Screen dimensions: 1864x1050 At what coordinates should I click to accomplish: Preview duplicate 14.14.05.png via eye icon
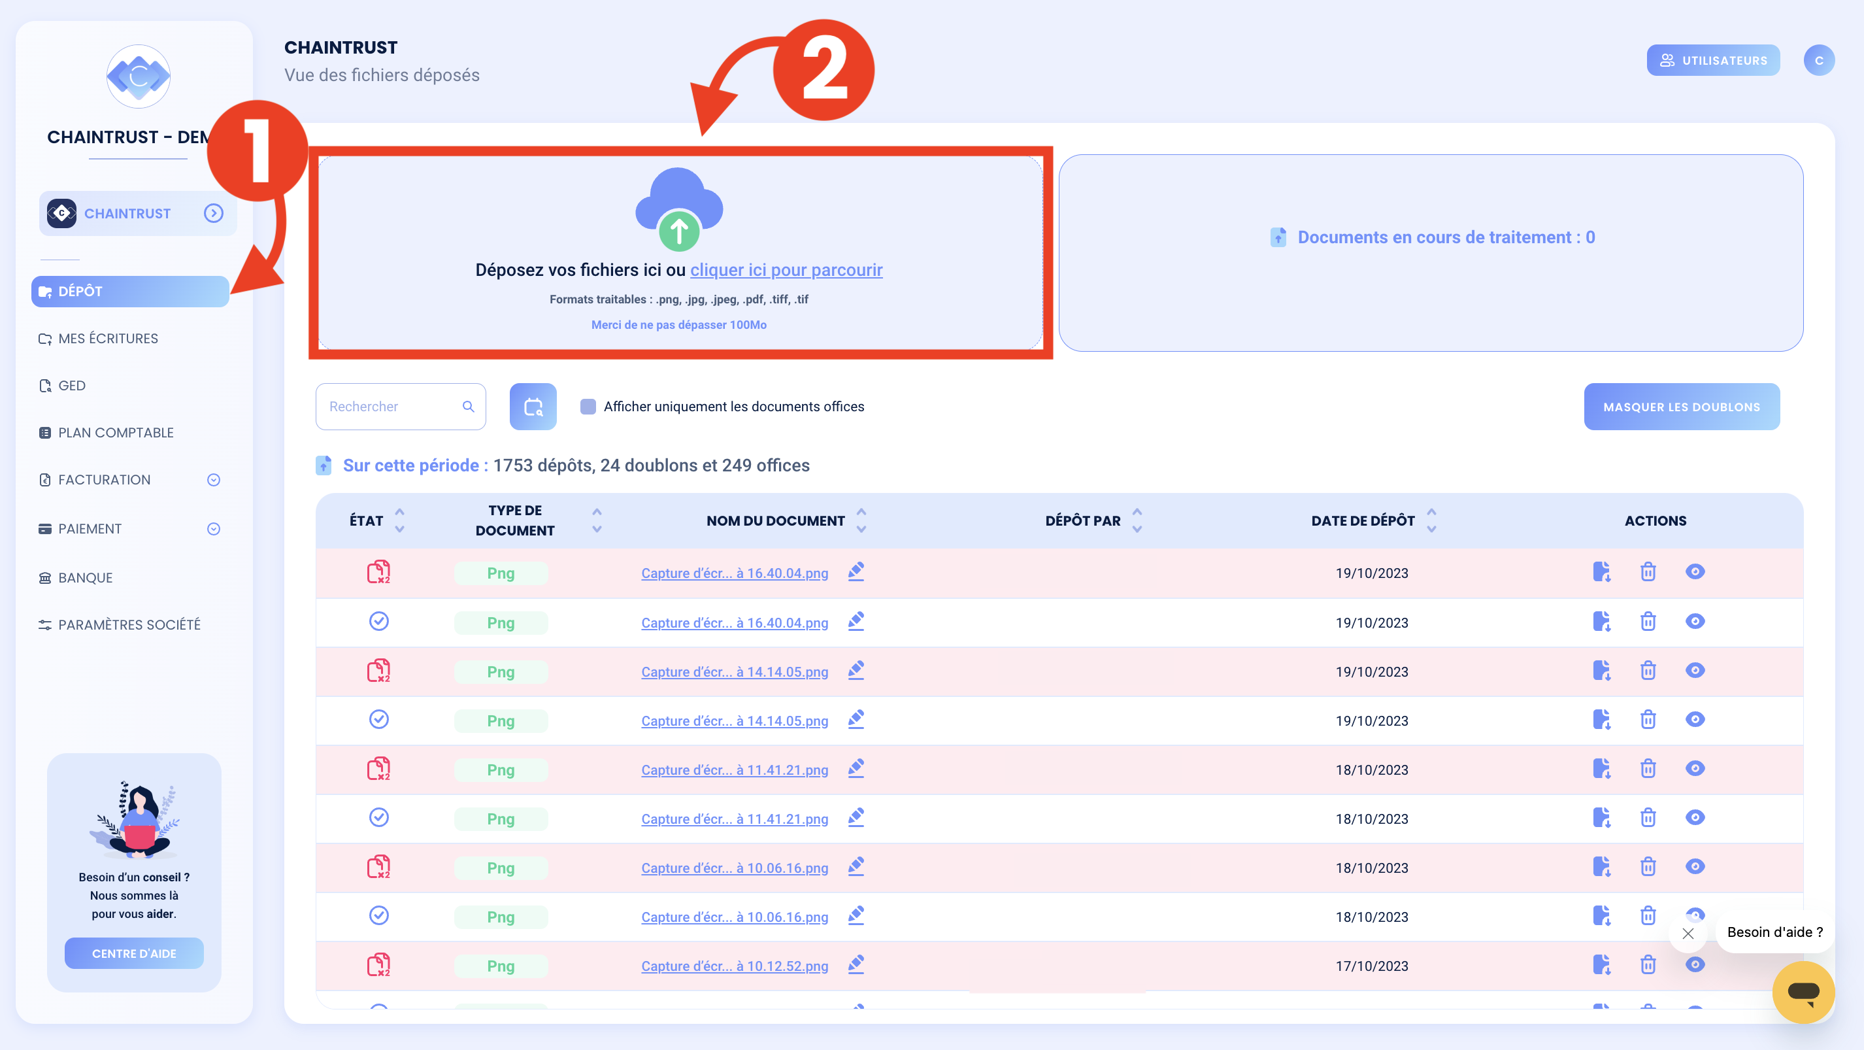click(1695, 671)
